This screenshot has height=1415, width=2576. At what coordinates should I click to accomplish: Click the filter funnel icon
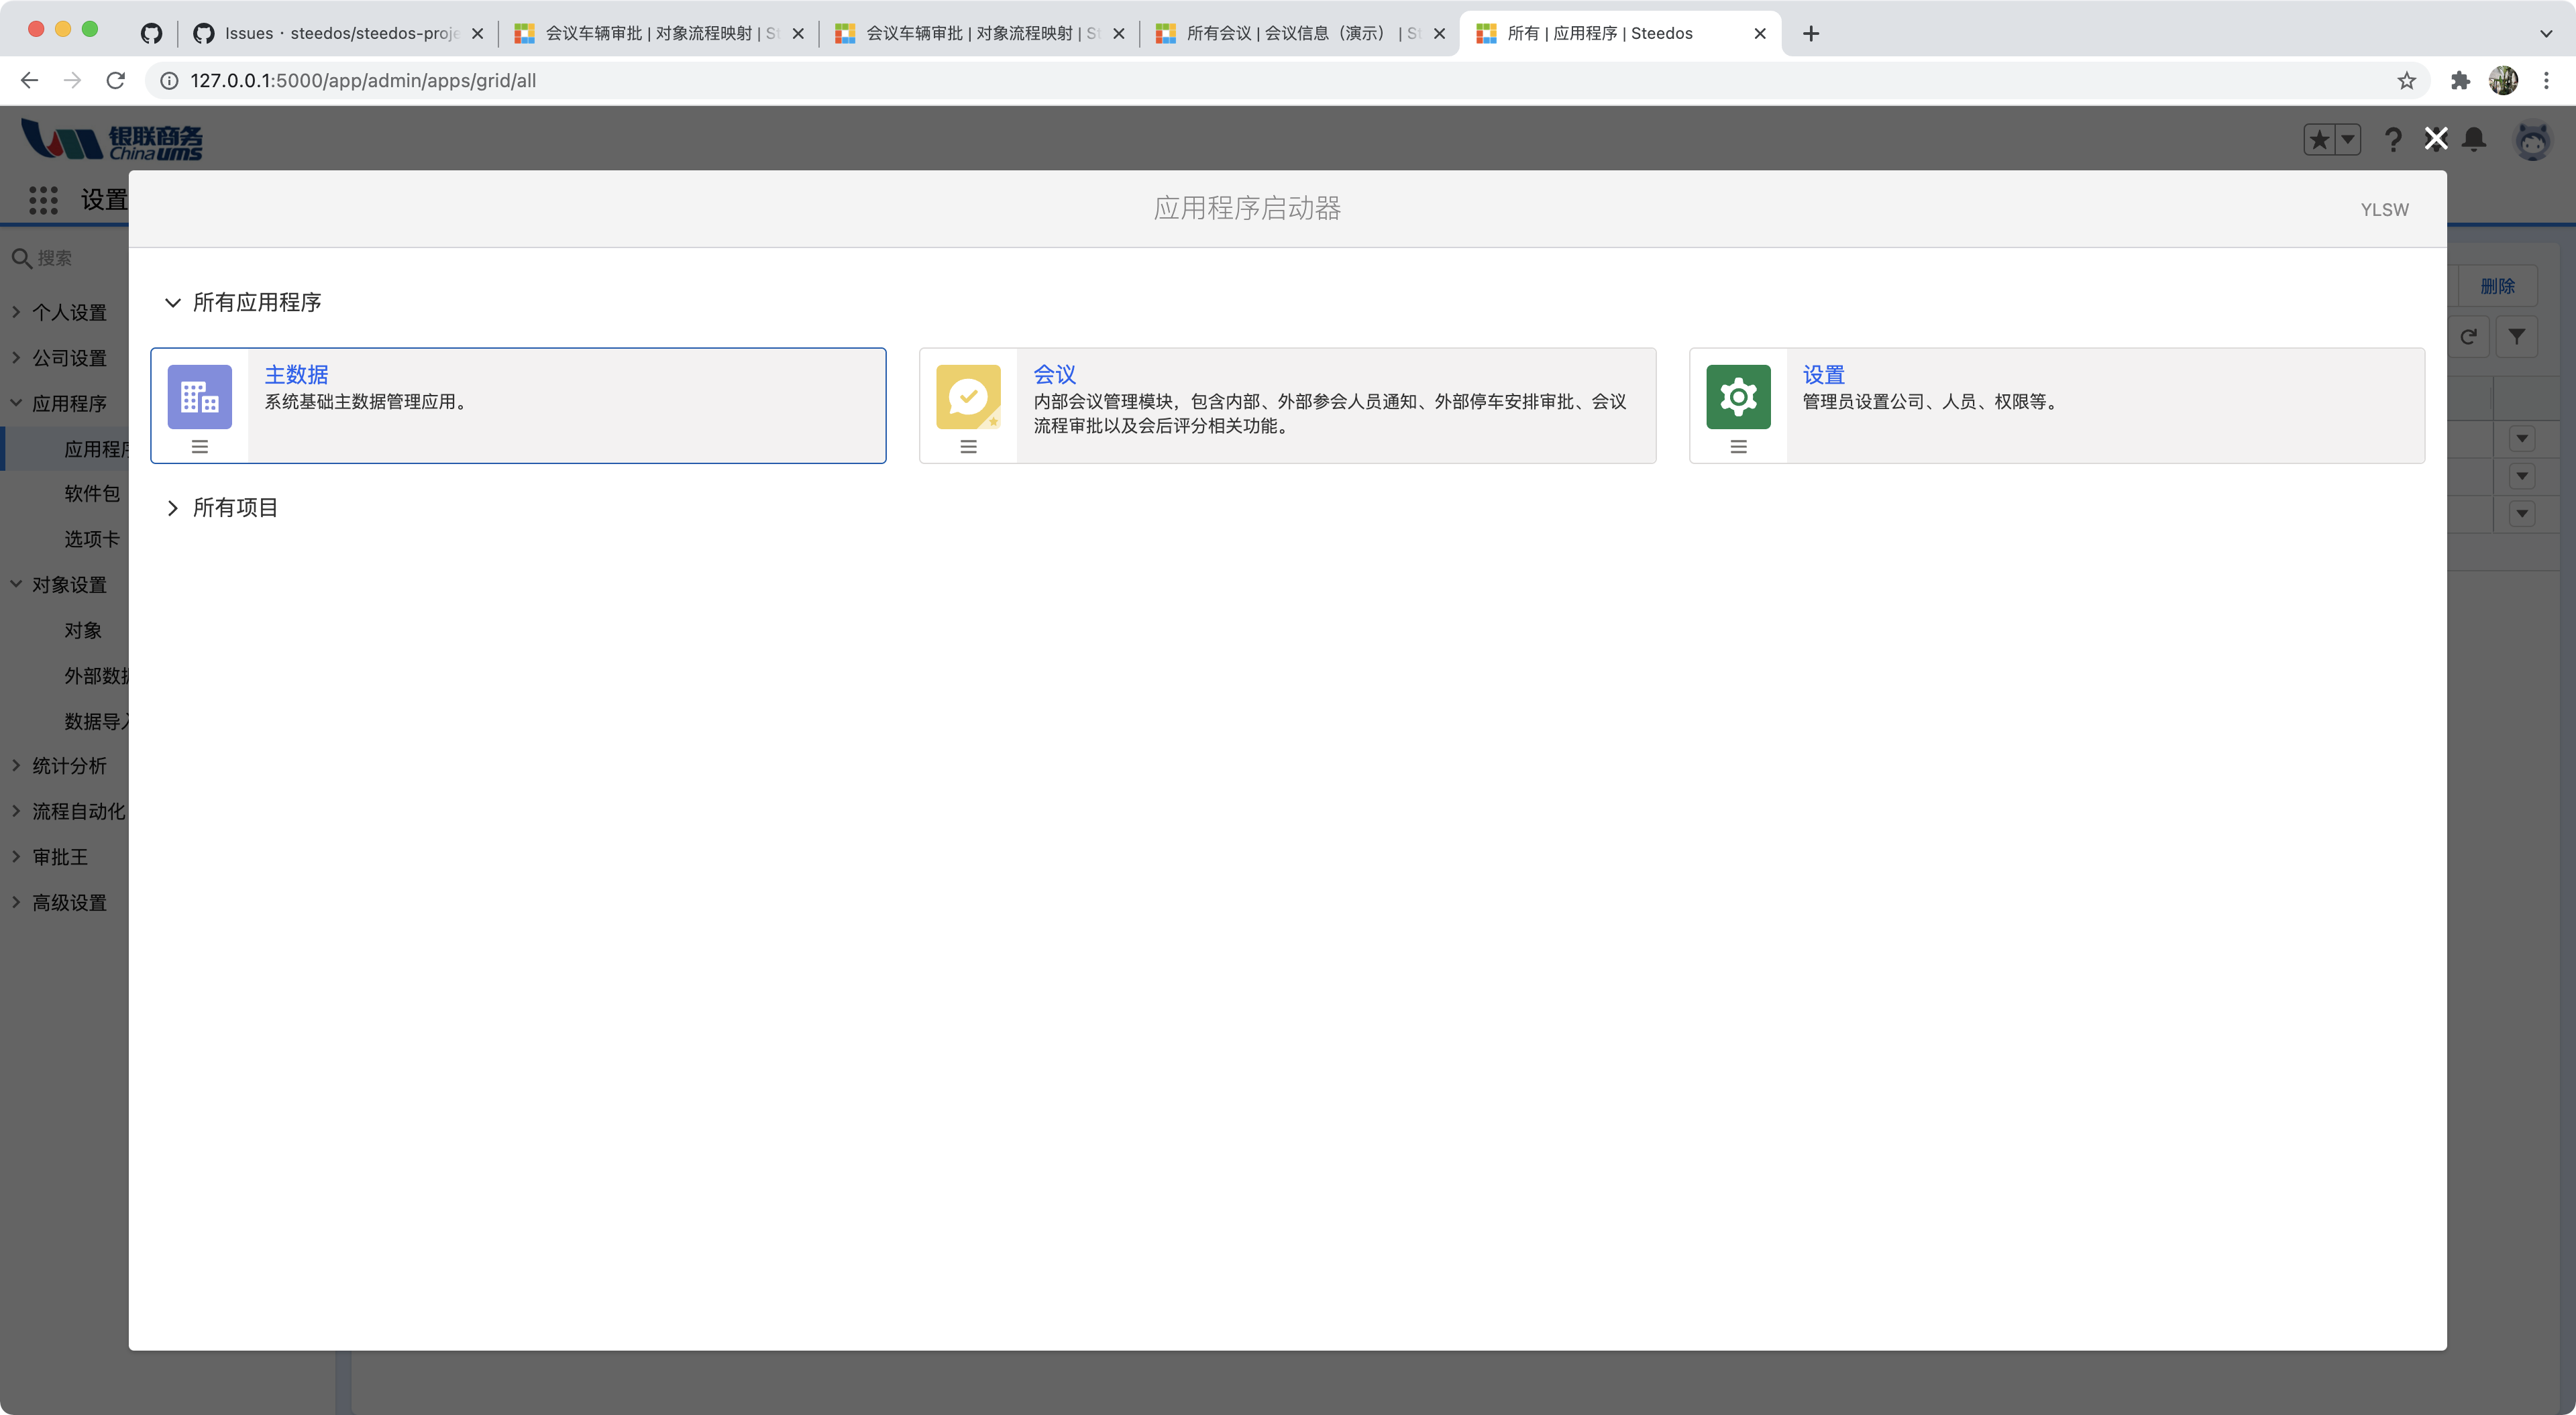point(2516,337)
